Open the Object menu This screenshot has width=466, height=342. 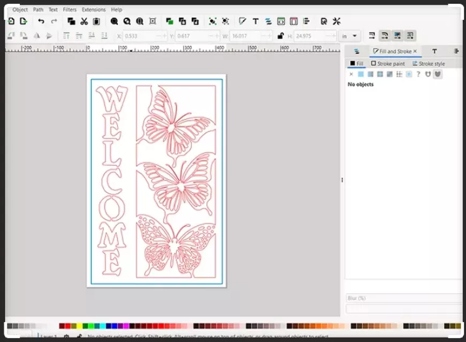coord(20,10)
